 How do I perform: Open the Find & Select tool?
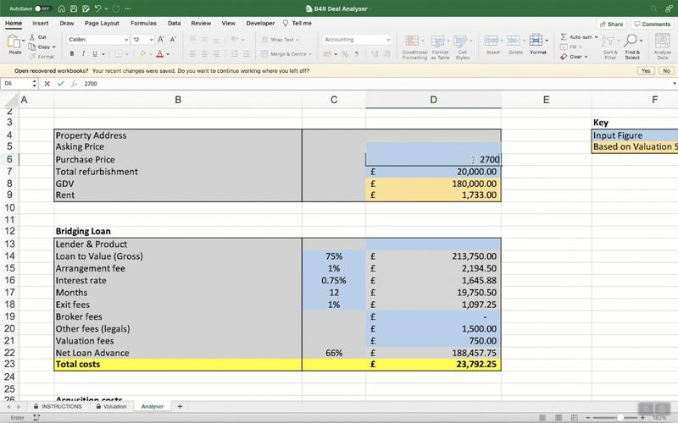coord(632,44)
